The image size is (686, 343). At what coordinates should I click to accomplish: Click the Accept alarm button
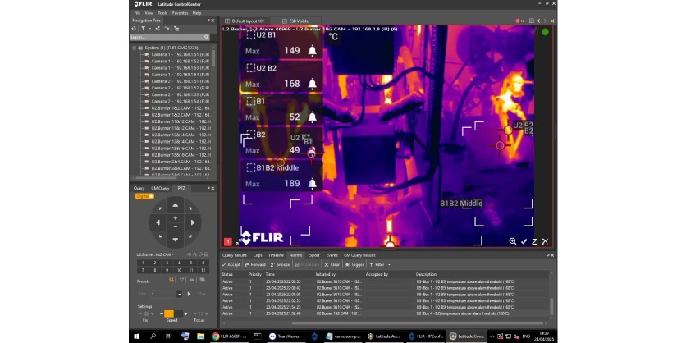[x=231, y=265]
